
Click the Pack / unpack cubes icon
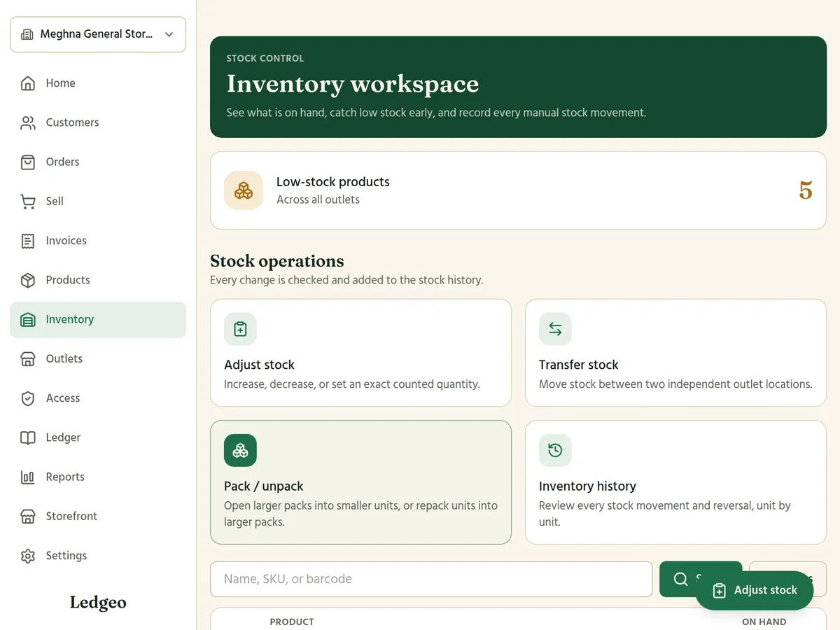point(240,450)
